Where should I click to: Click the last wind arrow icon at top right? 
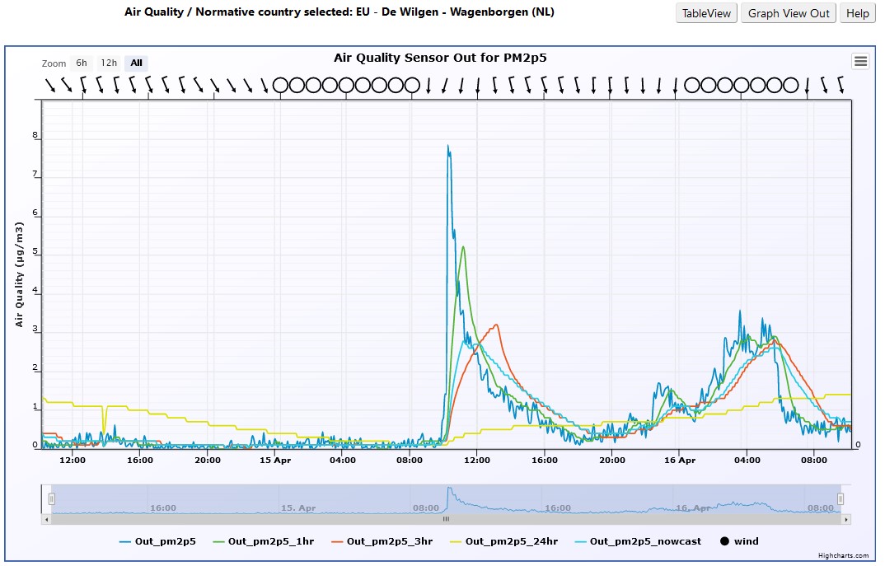(841, 85)
